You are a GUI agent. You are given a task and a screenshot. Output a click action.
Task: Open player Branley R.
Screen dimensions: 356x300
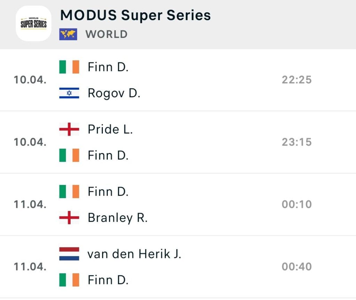click(118, 218)
